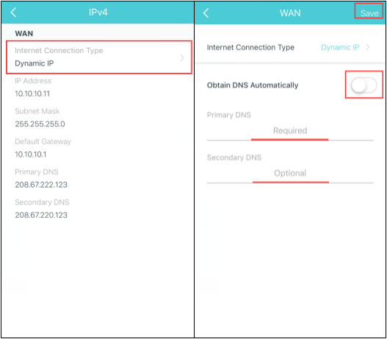Focus the Secondary DNS optional field
Viewport: 387px width, 339px height.
click(x=290, y=174)
